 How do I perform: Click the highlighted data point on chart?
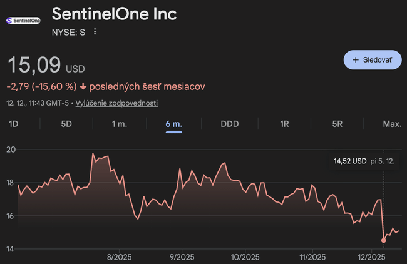383,240
